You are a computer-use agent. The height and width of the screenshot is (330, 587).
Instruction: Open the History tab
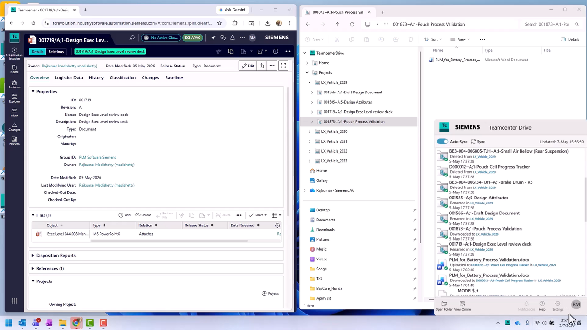click(96, 78)
